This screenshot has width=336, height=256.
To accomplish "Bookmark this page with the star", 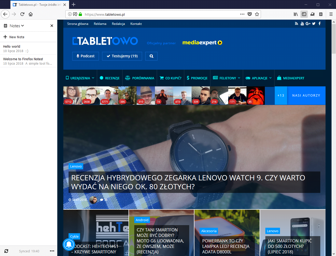I will pos(257,14).
